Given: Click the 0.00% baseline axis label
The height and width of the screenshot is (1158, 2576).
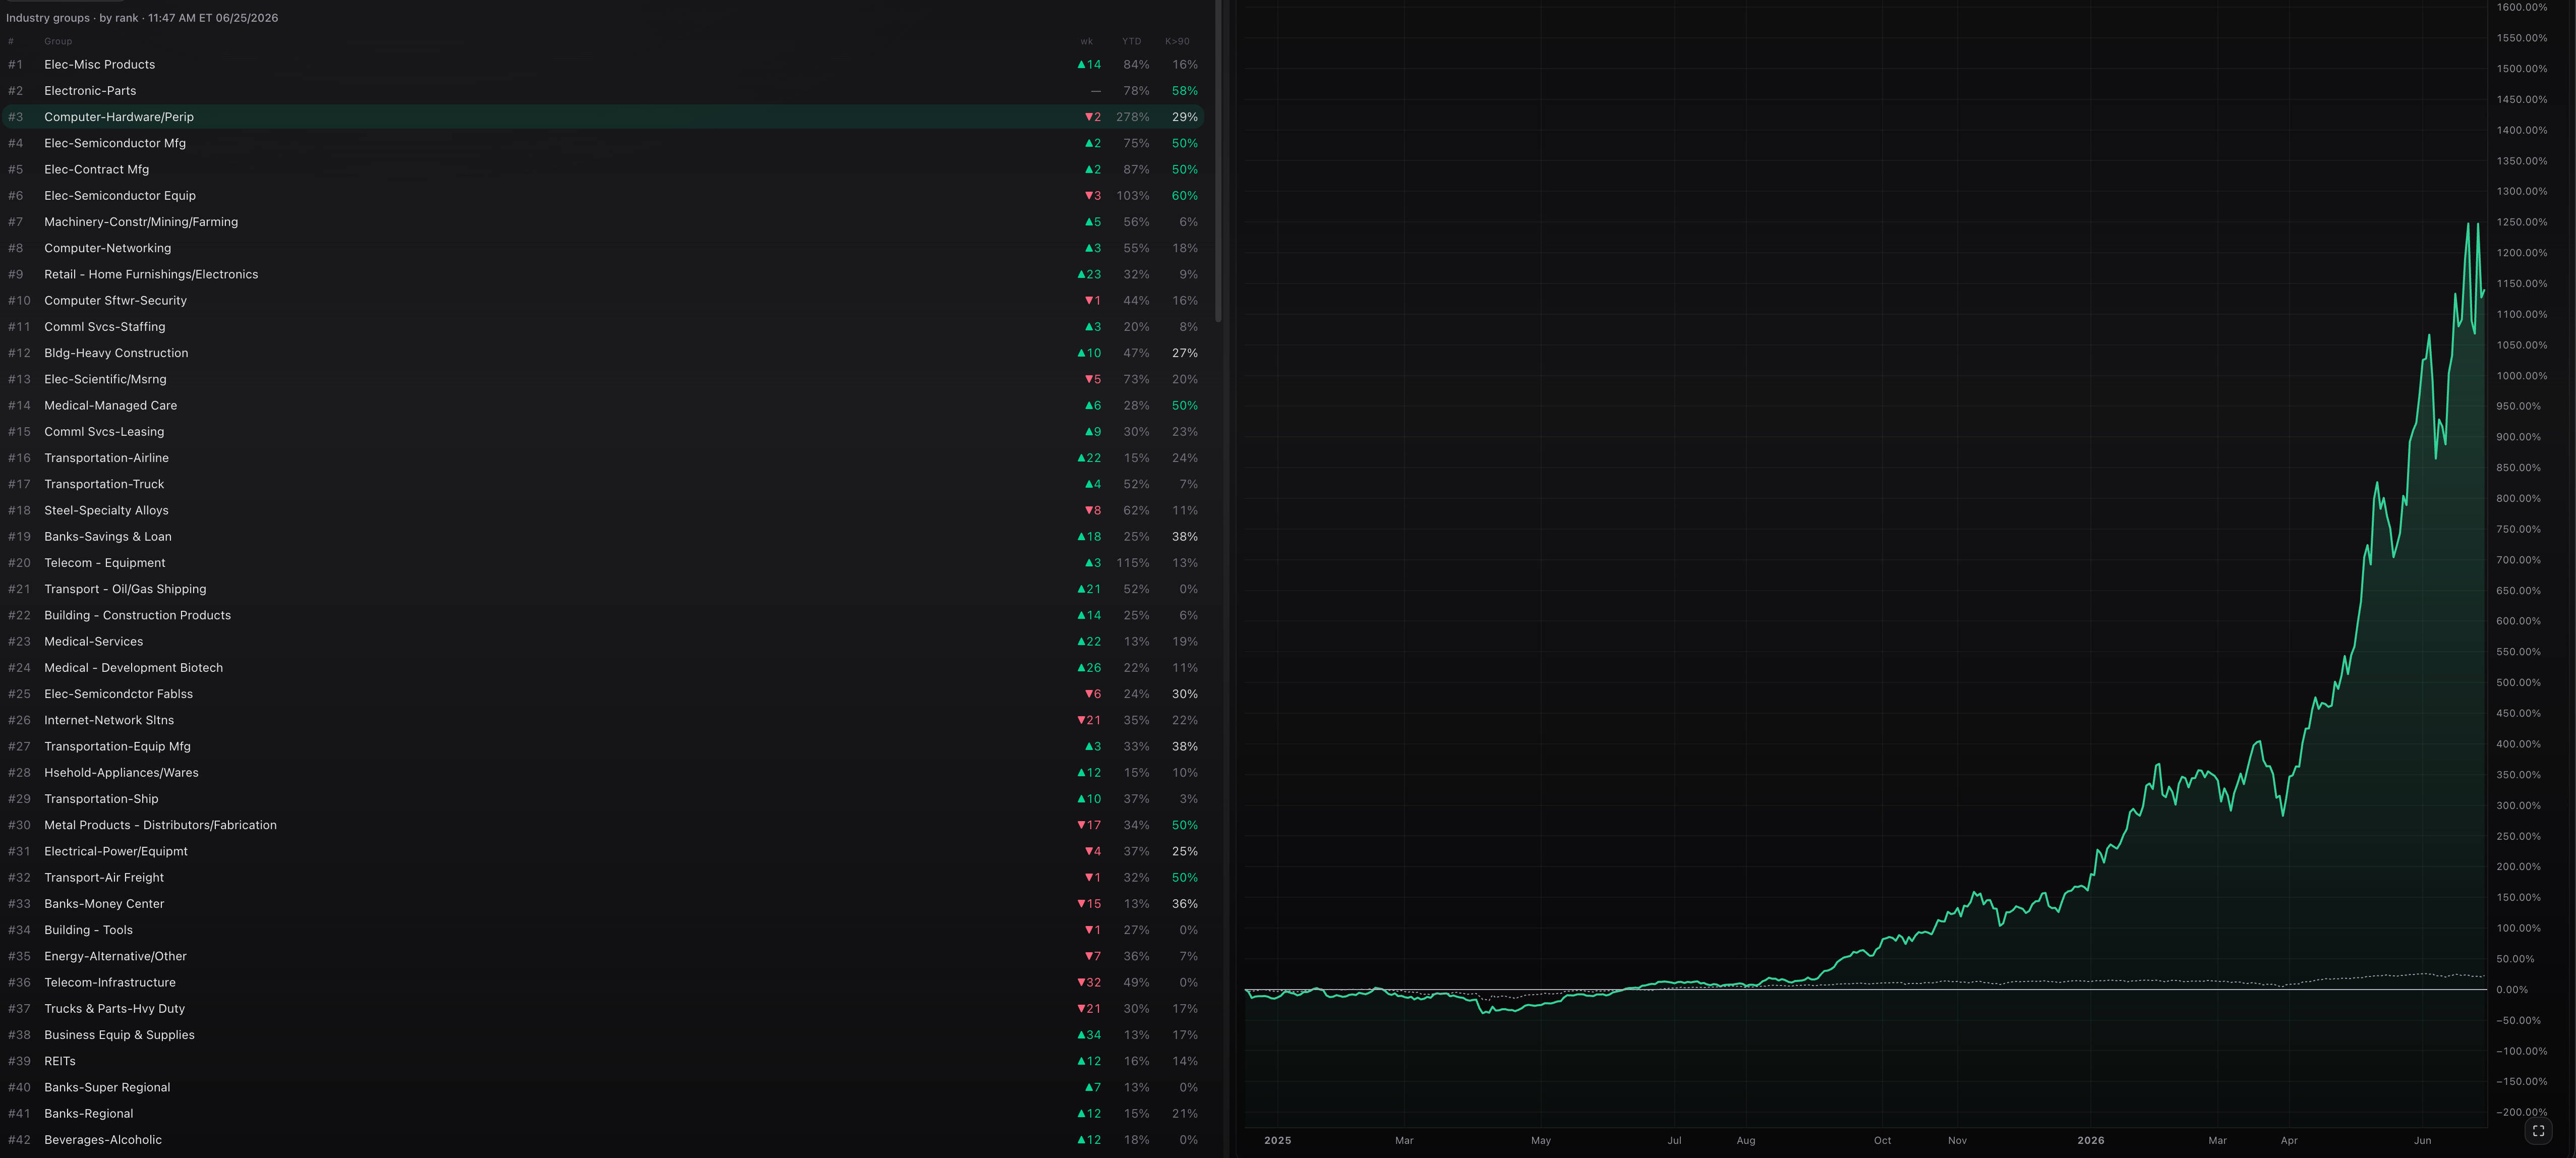Looking at the screenshot, I should point(2511,990).
